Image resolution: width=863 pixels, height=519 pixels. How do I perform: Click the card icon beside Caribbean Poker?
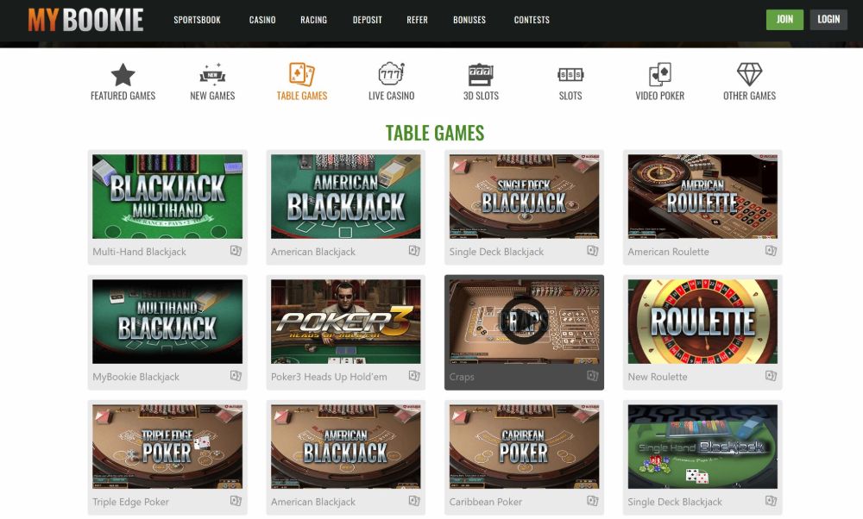(592, 501)
